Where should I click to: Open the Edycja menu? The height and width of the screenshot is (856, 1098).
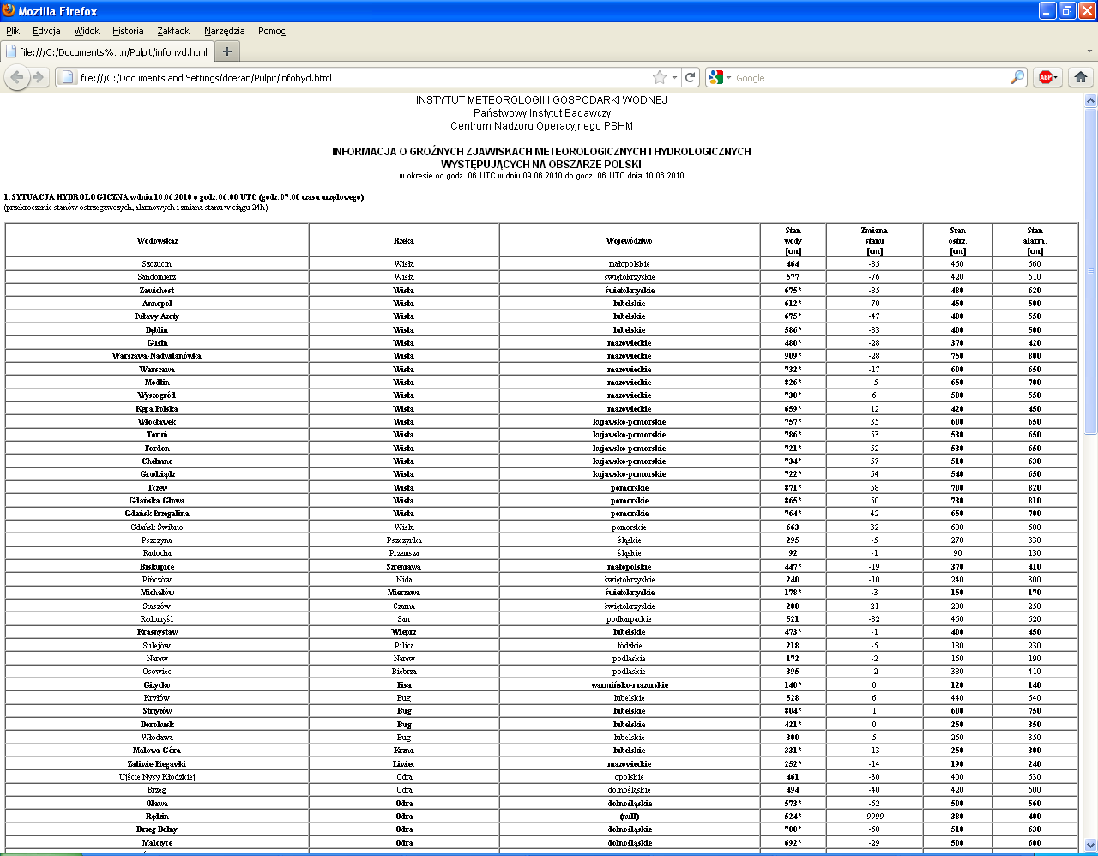[x=46, y=31]
